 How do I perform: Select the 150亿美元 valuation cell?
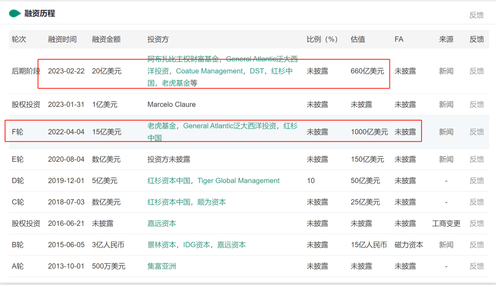coord(367,160)
